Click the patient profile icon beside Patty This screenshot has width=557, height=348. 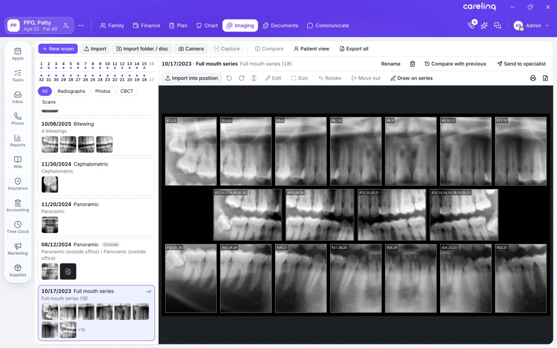pos(66,26)
